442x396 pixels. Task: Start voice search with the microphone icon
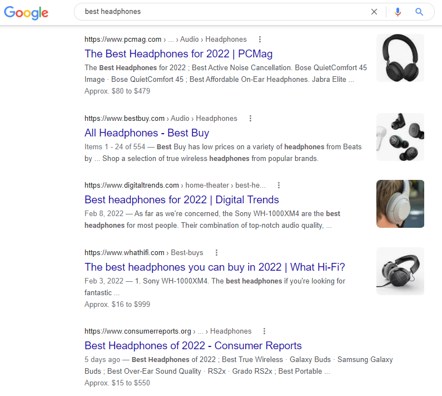(398, 12)
